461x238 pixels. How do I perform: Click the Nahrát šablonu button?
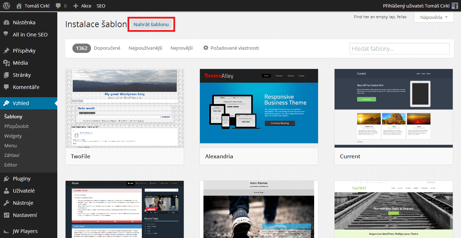[x=151, y=24]
